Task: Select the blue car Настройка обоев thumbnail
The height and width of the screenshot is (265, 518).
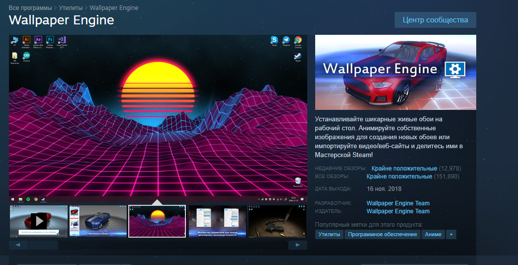Action: [x=98, y=221]
